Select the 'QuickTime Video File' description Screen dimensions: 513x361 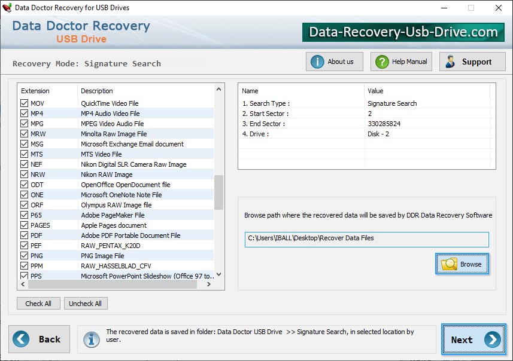[x=110, y=103]
